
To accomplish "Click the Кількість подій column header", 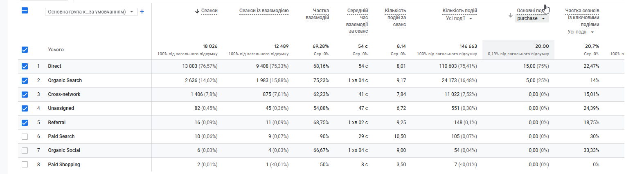I will [459, 11].
